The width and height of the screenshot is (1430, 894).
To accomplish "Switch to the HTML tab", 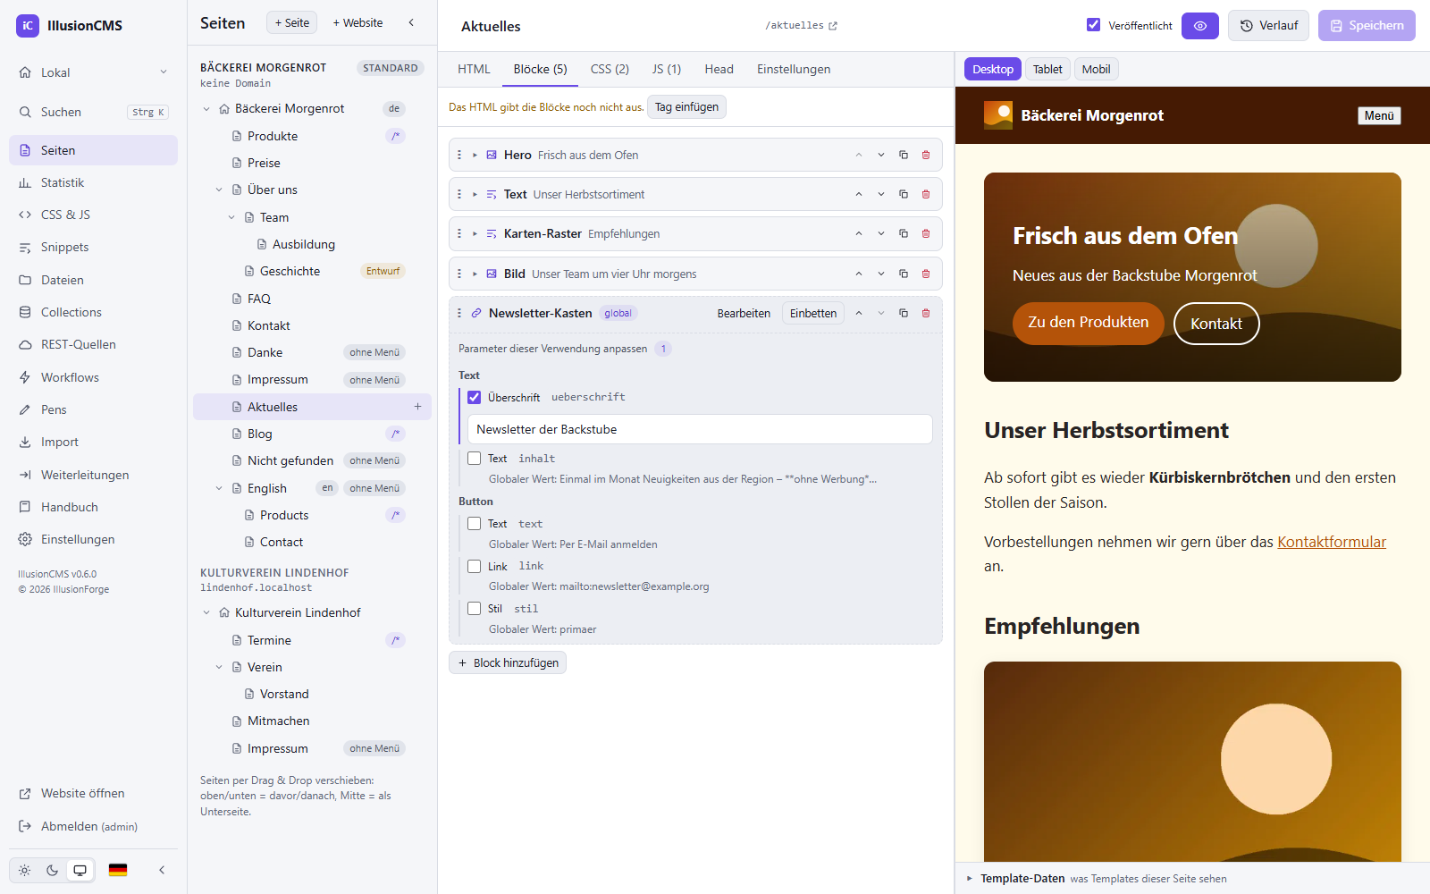I will point(474,69).
